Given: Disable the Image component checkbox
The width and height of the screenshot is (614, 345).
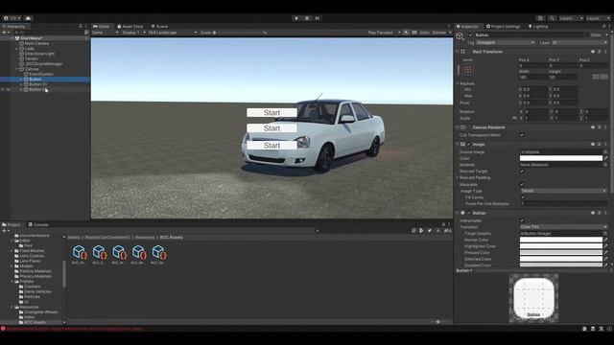Looking at the screenshot, I should 469,145.
